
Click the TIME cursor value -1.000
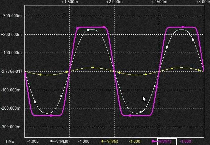coord(33,141)
